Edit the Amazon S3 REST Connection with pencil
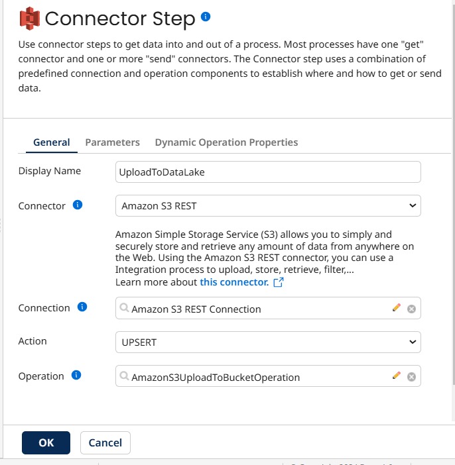Screen dimensions: 455x465 tap(397, 308)
